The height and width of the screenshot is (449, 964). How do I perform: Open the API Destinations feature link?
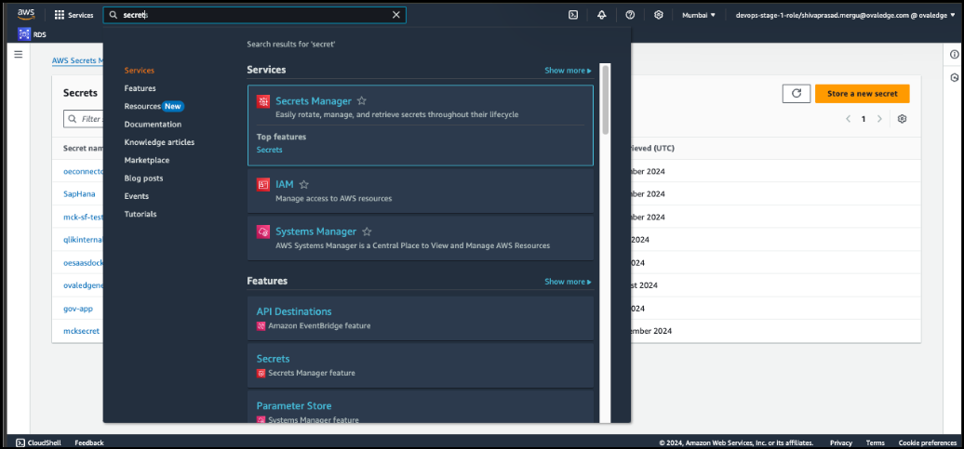point(294,311)
